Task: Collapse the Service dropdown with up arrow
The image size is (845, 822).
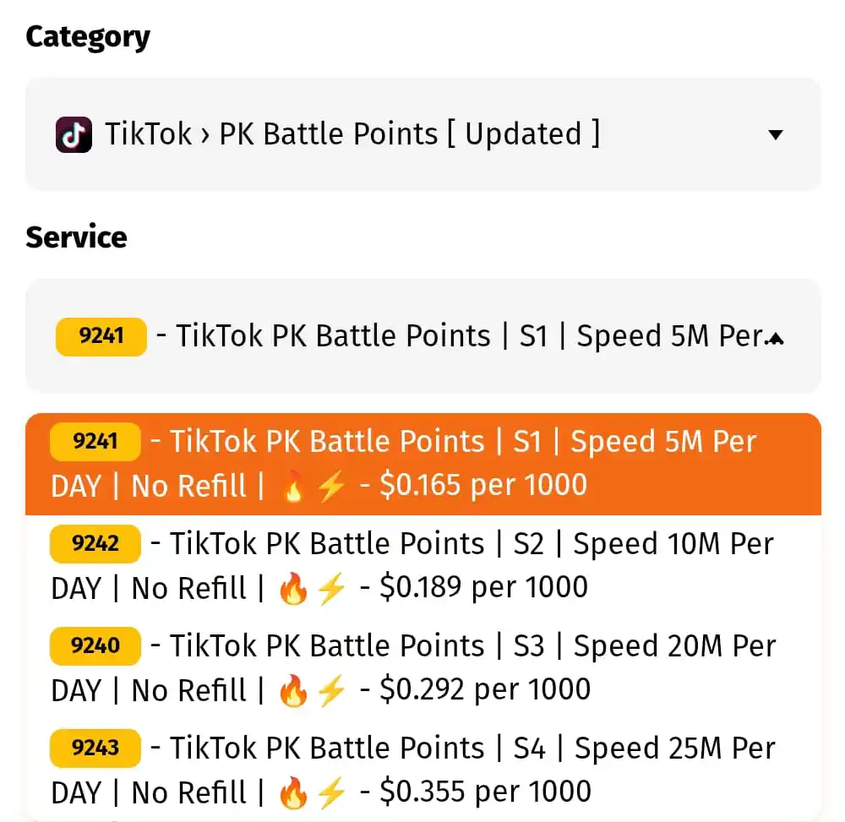Action: (776, 338)
